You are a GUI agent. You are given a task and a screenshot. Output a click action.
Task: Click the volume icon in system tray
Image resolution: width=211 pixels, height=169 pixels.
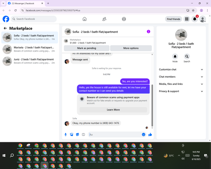coord(183,159)
